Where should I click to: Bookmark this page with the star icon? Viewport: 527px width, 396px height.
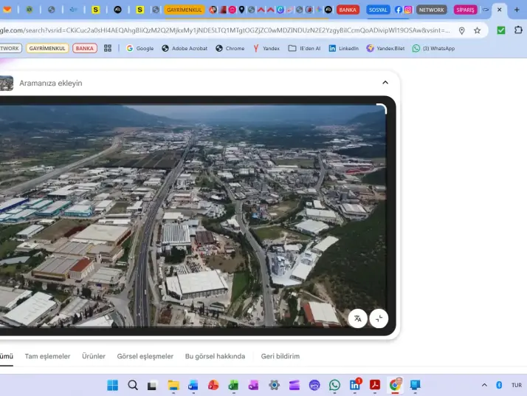(478, 30)
